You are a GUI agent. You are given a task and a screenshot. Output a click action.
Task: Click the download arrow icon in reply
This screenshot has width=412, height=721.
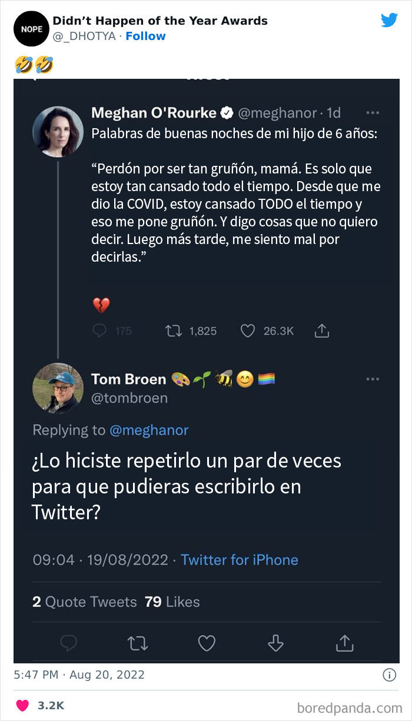[275, 643]
